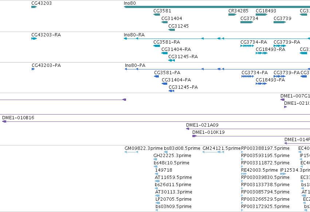
Task: Select the CG43203 gene label
Action: pyautogui.click(x=42, y=3)
